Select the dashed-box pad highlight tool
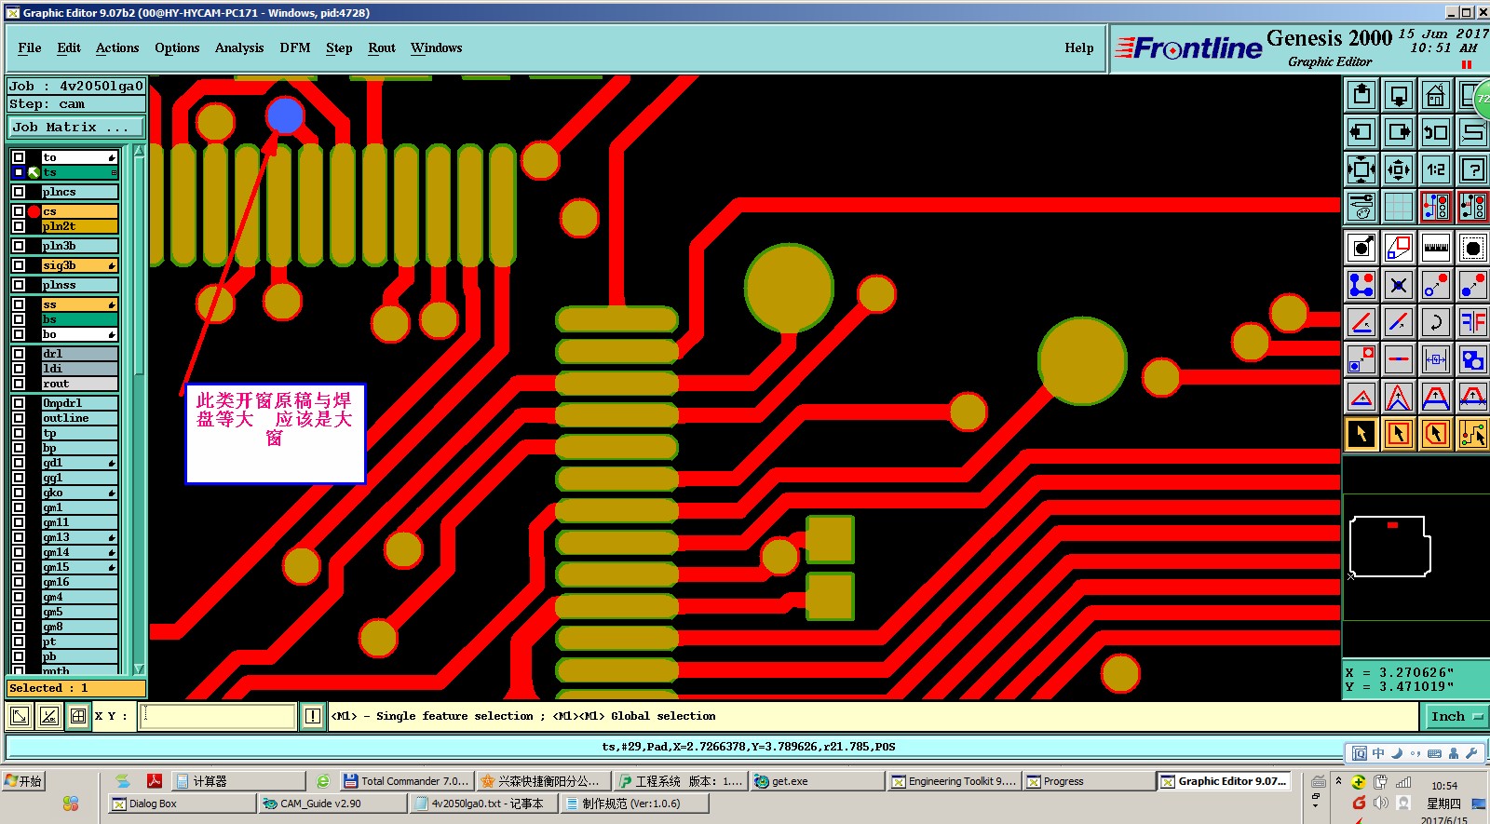The width and height of the screenshot is (1490, 824). click(x=1473, y=248)
